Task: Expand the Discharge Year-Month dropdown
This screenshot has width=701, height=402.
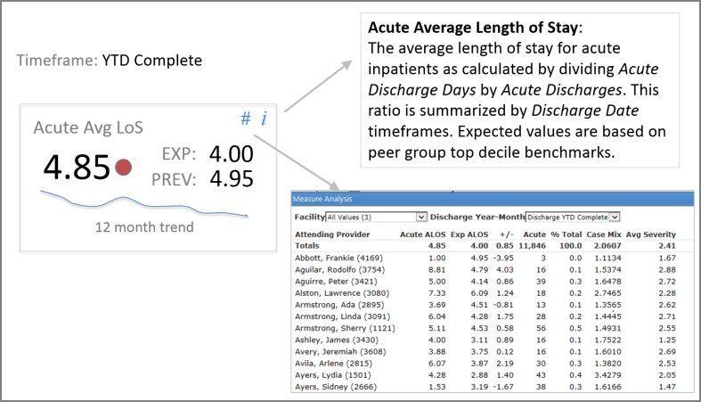Action: [x=572, y=217]
